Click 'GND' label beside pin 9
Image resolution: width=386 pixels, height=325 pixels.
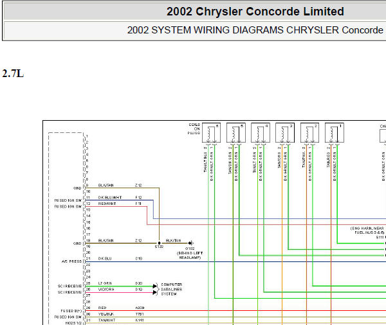pos(77,188)
